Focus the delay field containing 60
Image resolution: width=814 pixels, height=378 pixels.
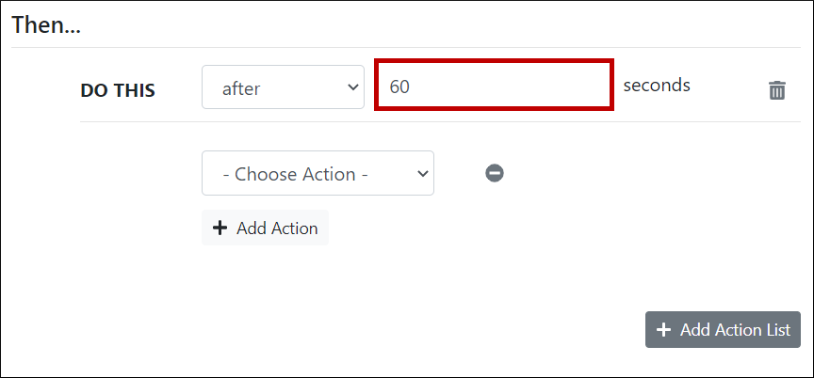pos(495,86)
